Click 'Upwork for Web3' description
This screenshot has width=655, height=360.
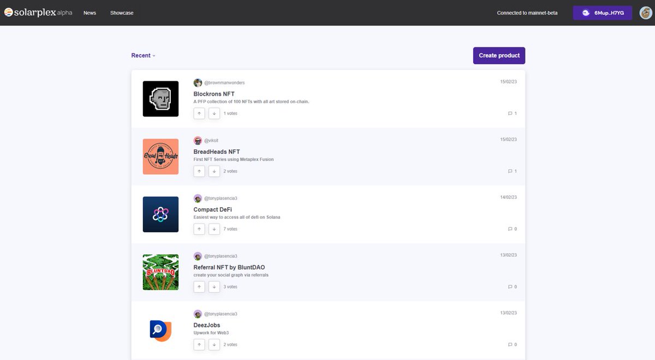211,333
